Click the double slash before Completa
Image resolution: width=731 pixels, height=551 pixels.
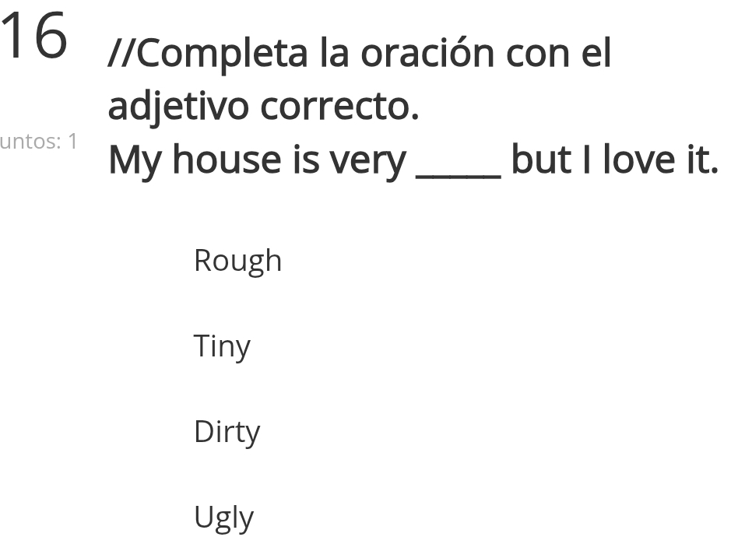121,53
